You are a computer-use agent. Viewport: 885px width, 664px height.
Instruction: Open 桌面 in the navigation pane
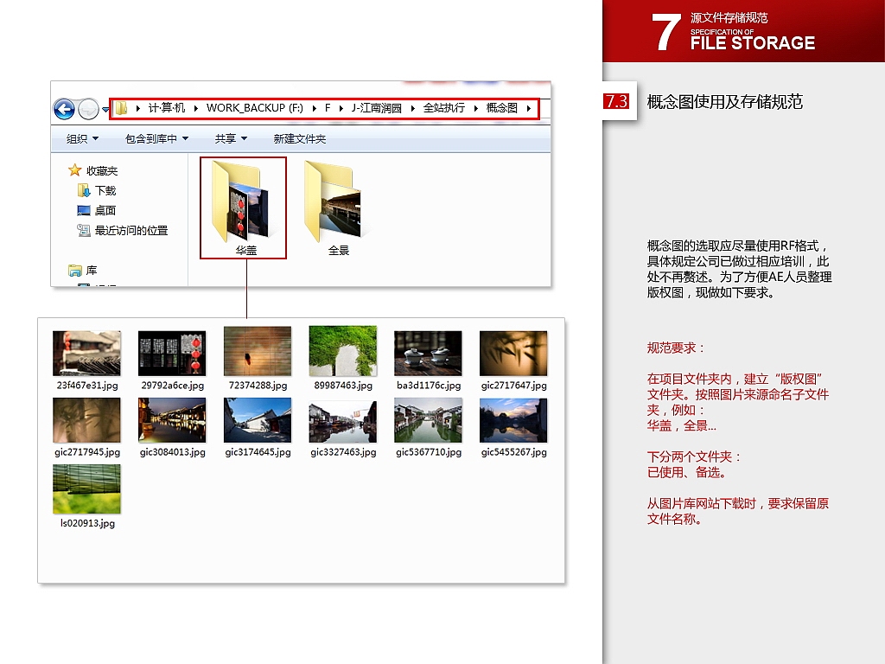point(97,211)
